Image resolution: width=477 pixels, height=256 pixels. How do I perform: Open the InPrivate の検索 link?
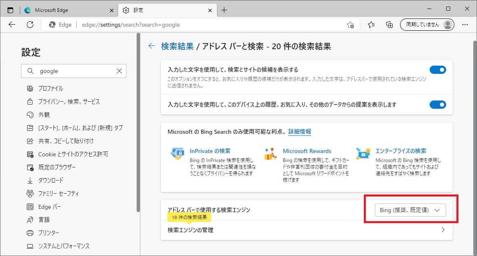coord(210,151)
